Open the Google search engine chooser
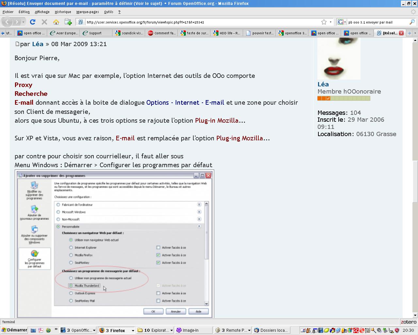Viewport: 418px width, 335px height. 341,22
